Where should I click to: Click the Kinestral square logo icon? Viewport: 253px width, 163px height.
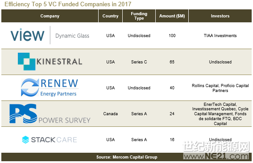[26, 62]
